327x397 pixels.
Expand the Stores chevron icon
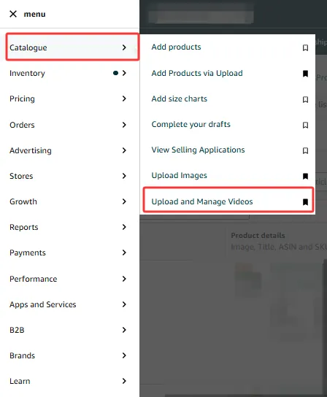[x=124, y=176]
